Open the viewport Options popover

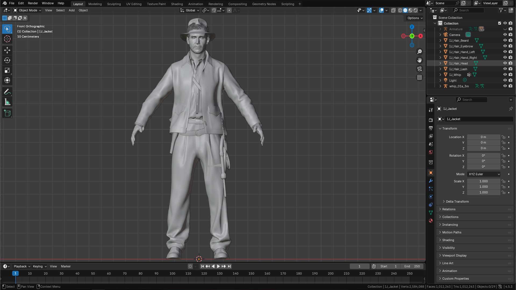point(414,18)
